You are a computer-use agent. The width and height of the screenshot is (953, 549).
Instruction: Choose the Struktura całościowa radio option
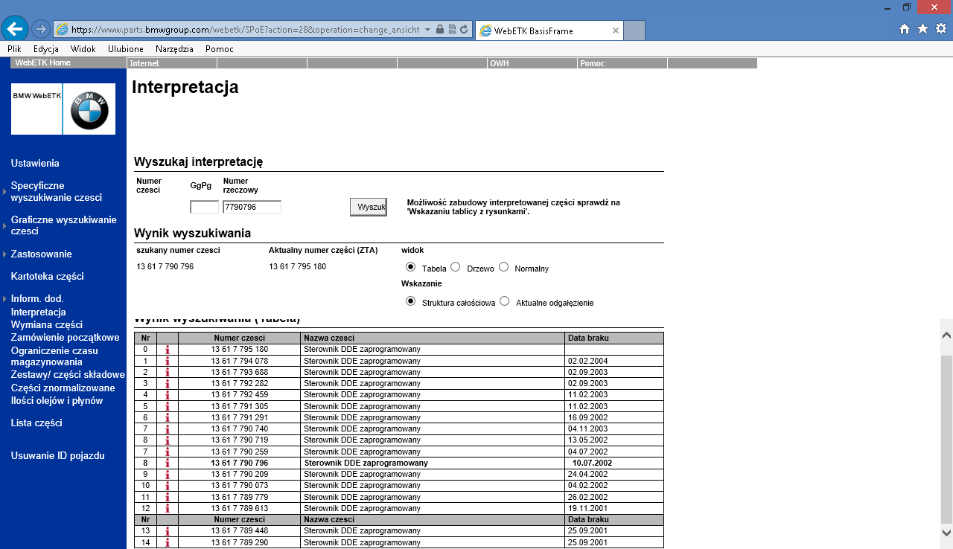coord(410,301)
